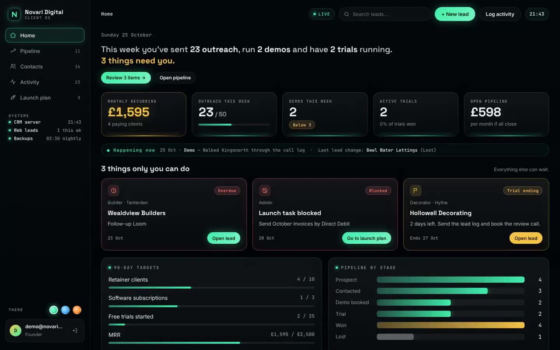
Task: Click the magnifier icon in search box
Action: (x=346, y=14)
